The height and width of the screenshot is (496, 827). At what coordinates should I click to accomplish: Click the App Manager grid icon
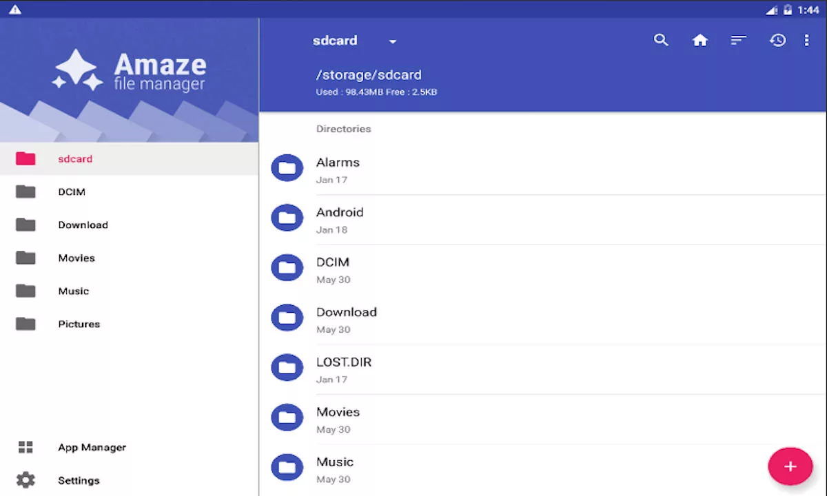(x=25, y=447)
